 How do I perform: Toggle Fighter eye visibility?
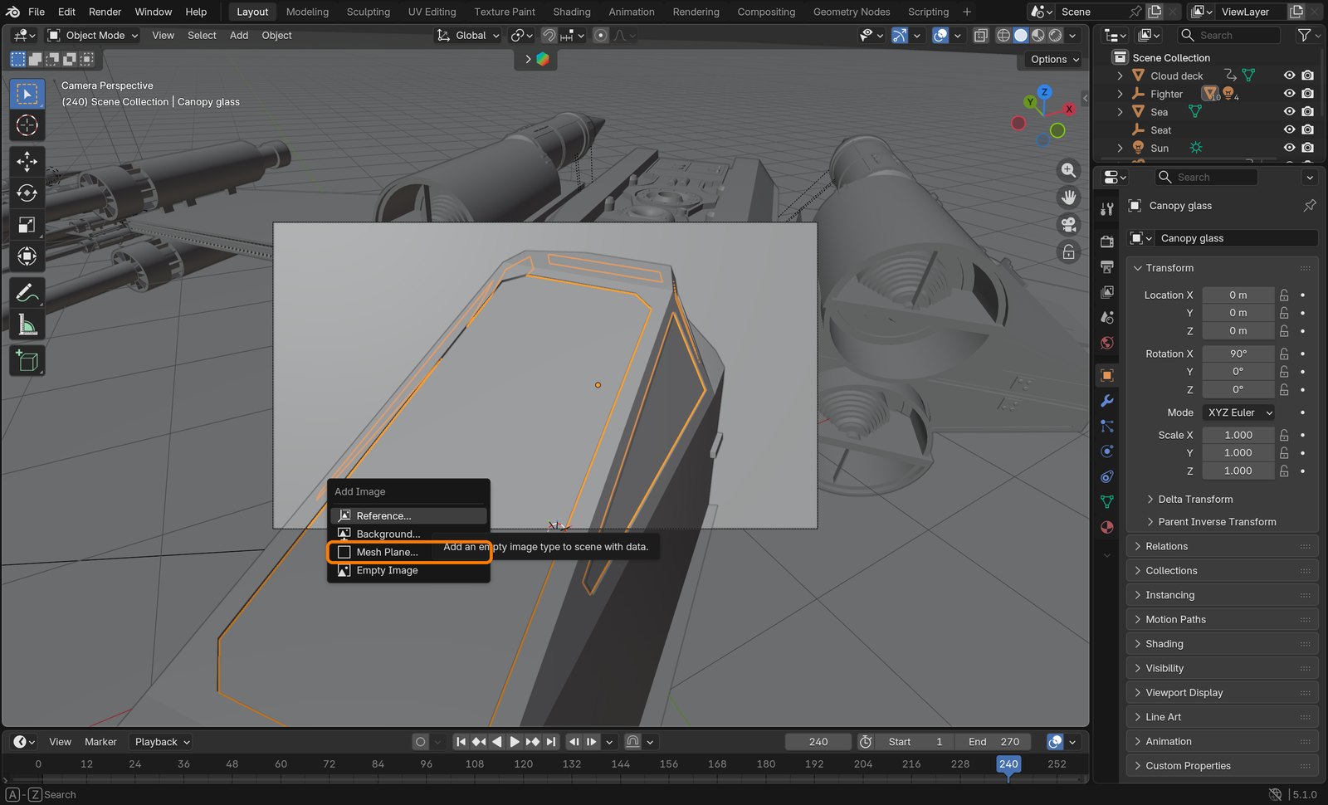tap(1289, 94)
